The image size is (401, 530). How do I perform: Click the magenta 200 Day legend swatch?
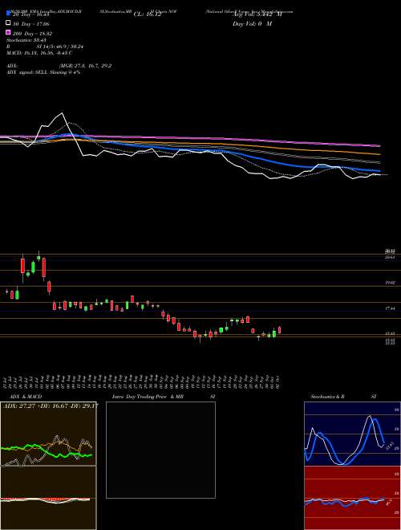click(9, 33)
